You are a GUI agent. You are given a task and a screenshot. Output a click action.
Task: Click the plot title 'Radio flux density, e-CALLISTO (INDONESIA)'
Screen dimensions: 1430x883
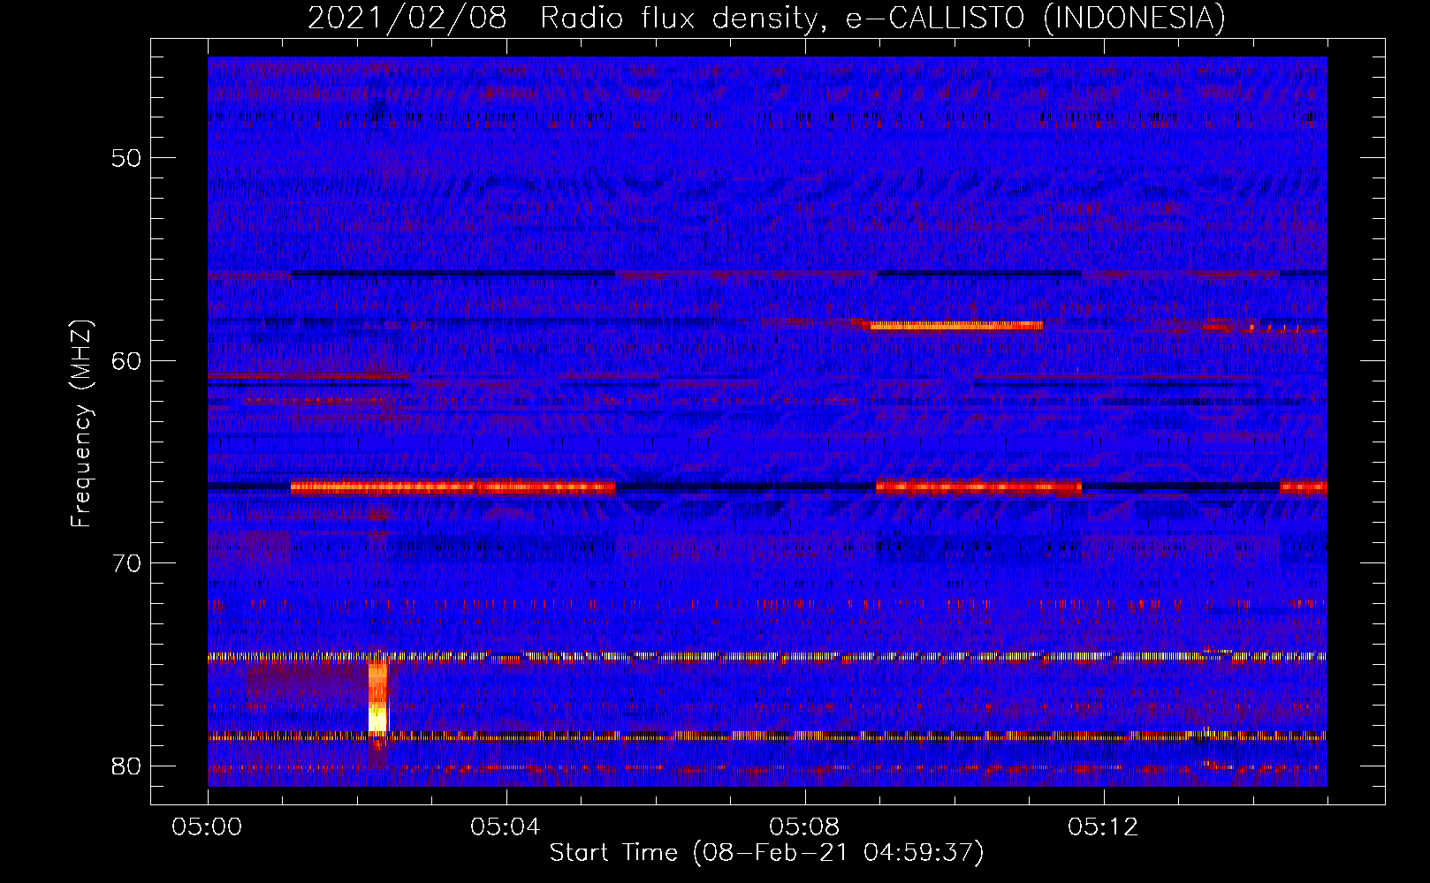883,18
